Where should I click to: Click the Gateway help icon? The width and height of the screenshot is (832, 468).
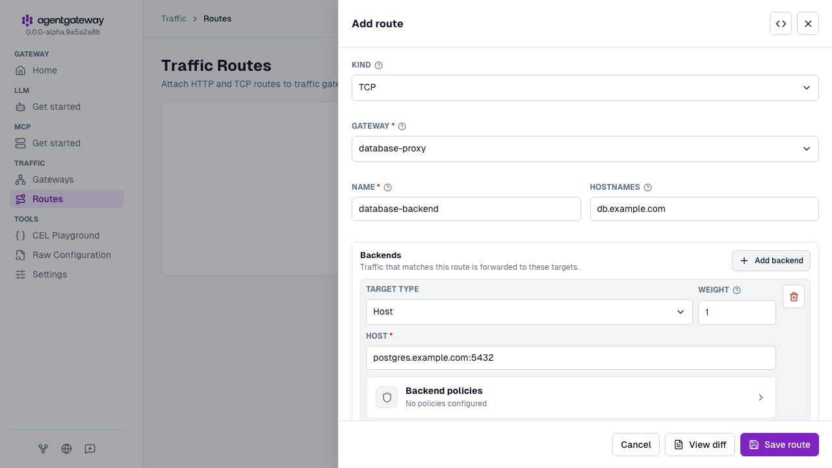(x=402, y=126)
